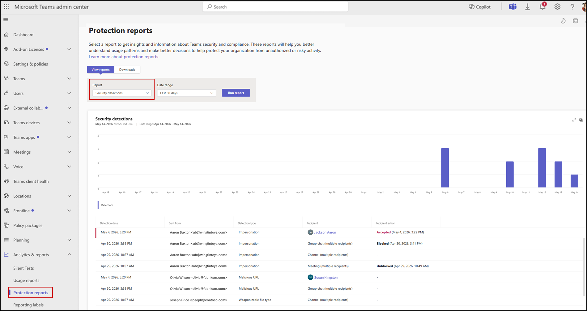Image resolution: width=587 pixels, height=311 pixels.
Task: Expand the Meetings navigation section
Action: click(69, 152)
